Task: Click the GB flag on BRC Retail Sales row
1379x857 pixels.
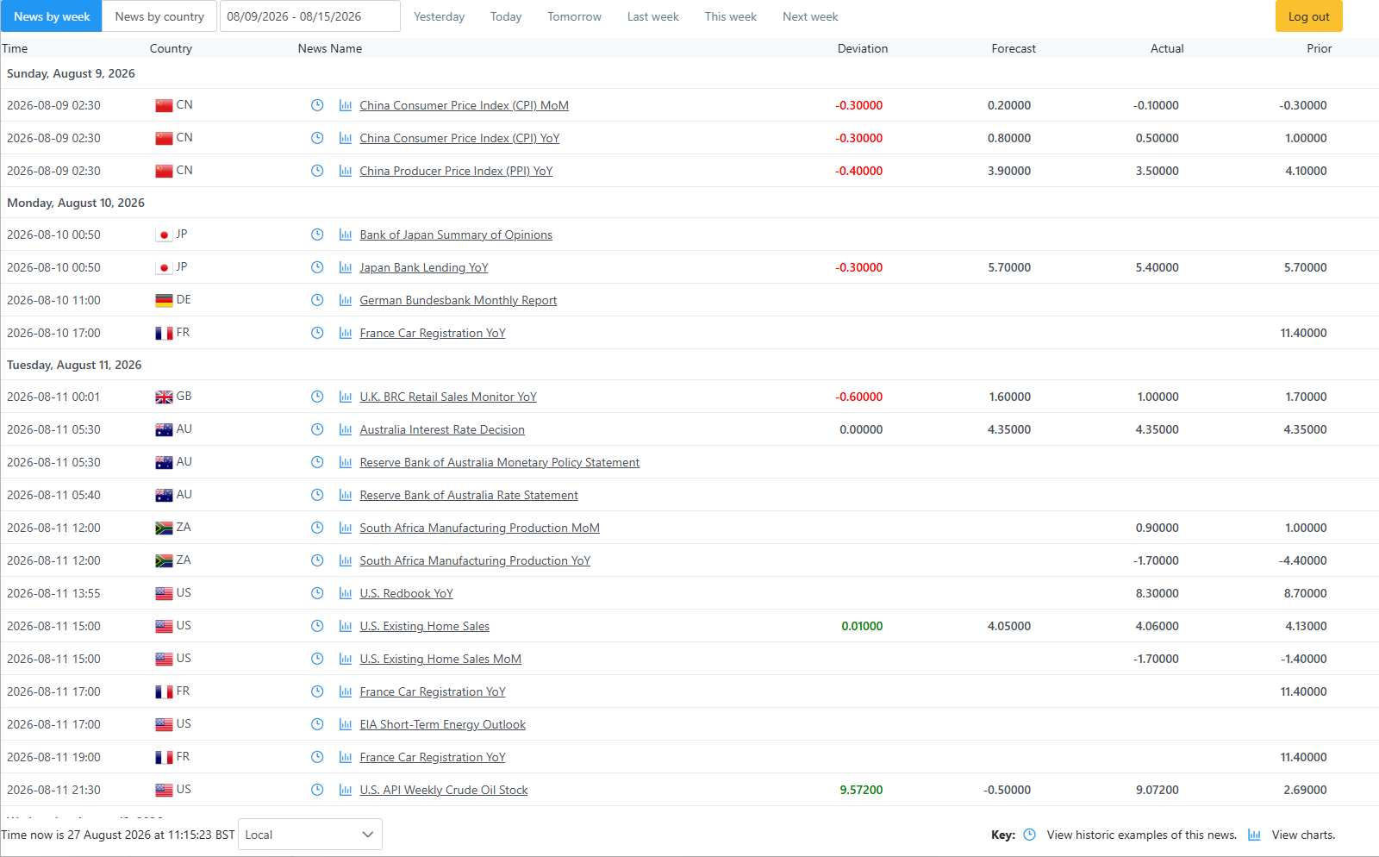Action: click(164, 397)
